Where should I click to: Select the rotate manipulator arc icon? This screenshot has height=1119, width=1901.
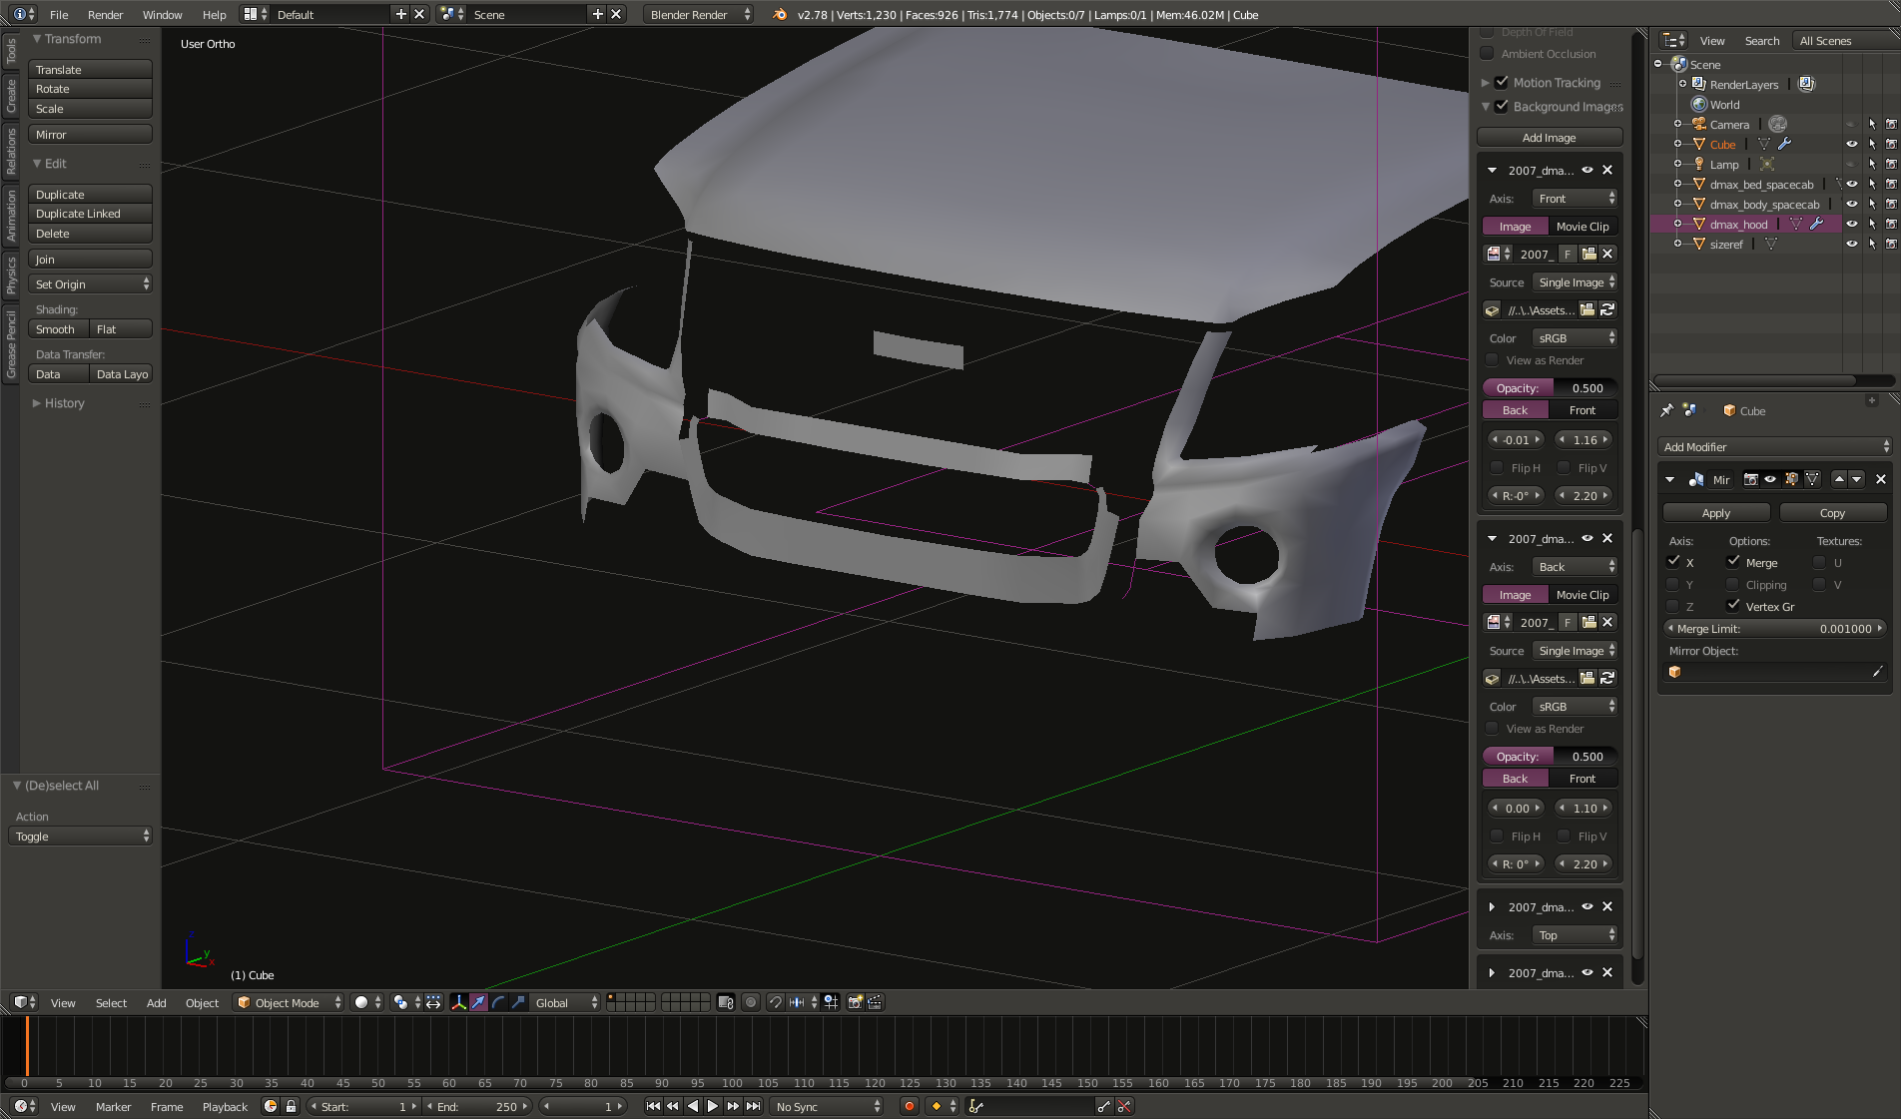pos(498,1002)
